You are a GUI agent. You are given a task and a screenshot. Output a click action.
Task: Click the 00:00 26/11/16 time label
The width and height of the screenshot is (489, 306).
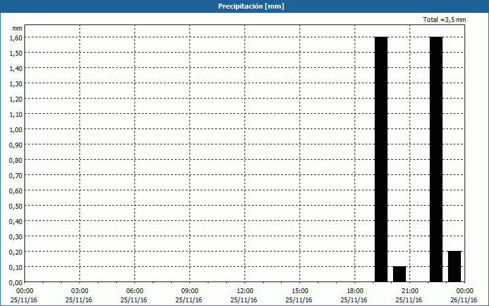point(464,296)
